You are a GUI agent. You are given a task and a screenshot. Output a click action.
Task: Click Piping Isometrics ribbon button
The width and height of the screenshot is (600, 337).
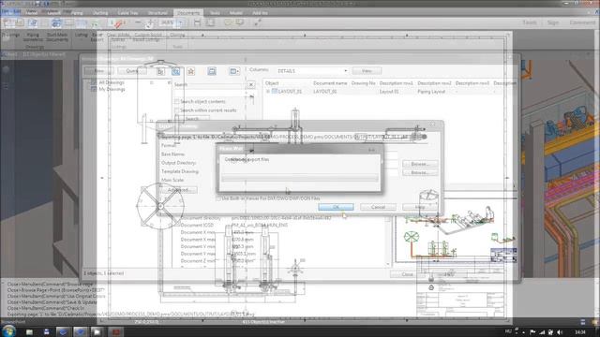coord(34,37)
